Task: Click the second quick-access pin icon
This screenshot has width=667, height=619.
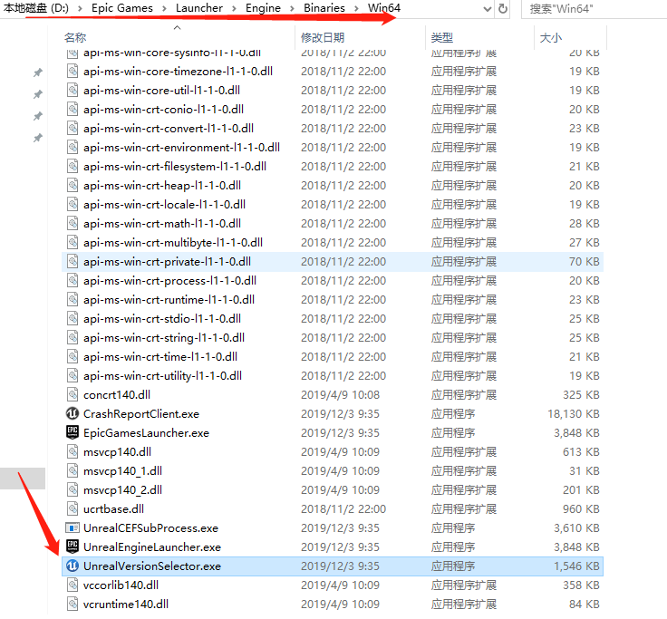Action: point(38,94)
